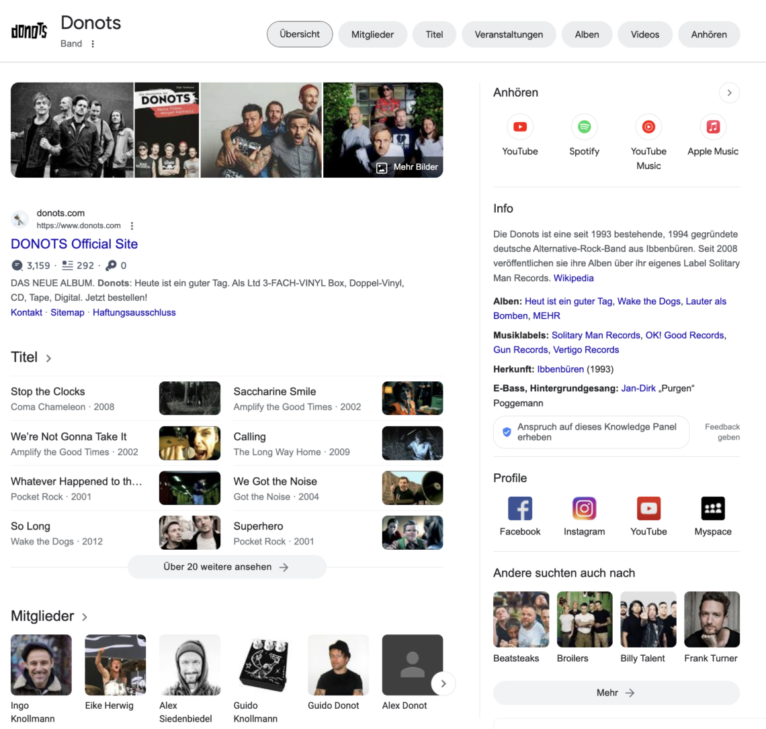Expand Mehr under related searches
The image size is (766, 729).
616,692
